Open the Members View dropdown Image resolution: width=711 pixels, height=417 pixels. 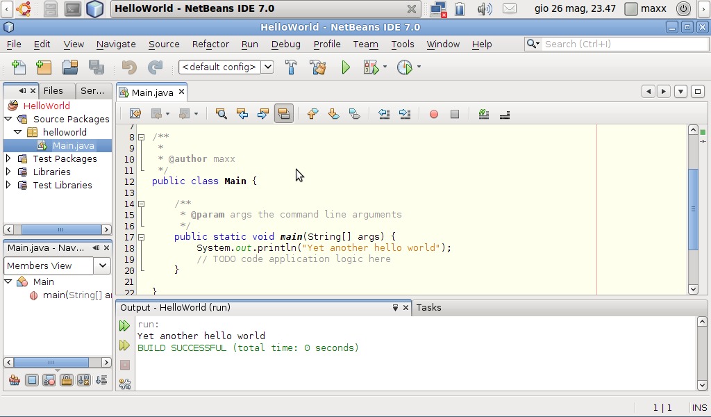(x=103, y=265)
